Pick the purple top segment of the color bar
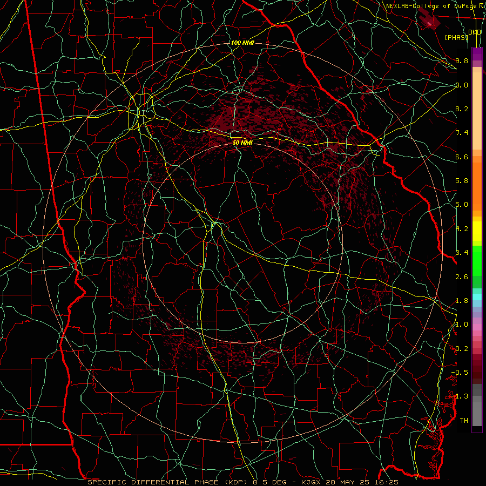Viewport: 486px width, 486px height. [477, 54]
